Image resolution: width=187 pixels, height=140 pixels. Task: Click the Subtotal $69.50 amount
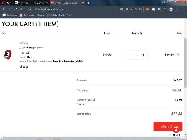(178, 80)
